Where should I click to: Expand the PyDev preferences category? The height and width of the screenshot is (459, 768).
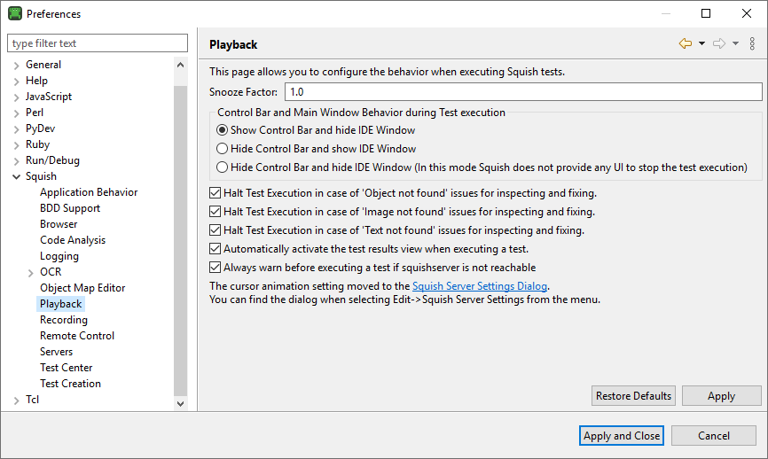point(17,129)
